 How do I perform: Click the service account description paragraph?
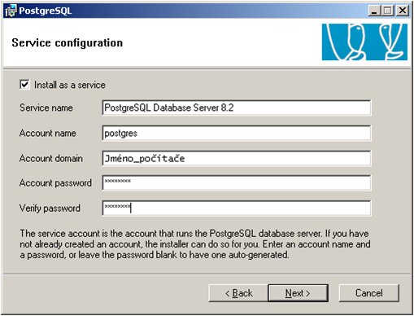click(195, 244)
